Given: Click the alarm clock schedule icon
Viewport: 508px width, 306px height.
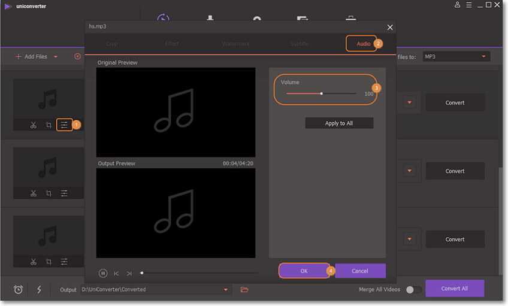Looking at the screenshot, I should (19, 290).
